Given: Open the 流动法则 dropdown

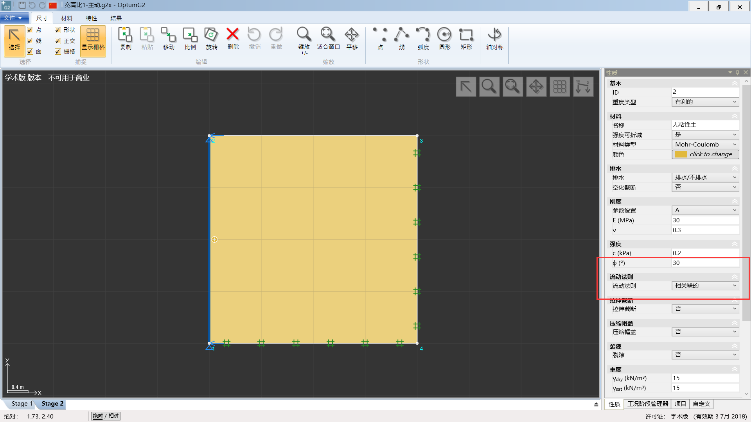Looking at the screenshot, I should coord(706,286).
